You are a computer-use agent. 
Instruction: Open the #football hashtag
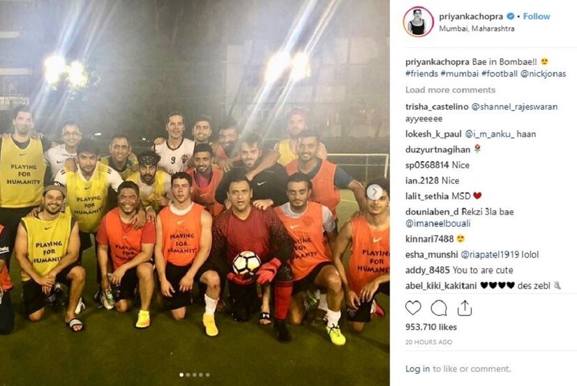(x=499, y=74)
